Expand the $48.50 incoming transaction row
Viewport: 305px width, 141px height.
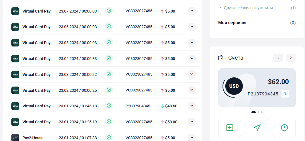tap(192, 106)
